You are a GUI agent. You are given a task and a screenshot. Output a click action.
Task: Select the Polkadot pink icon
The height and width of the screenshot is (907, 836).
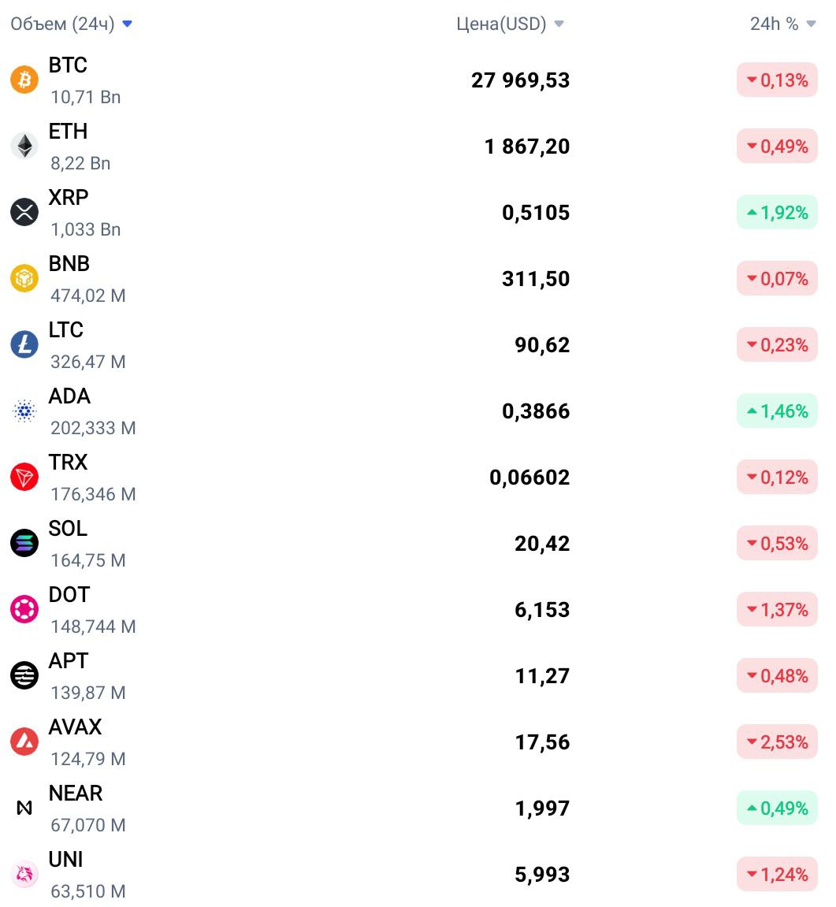point(24,609)
